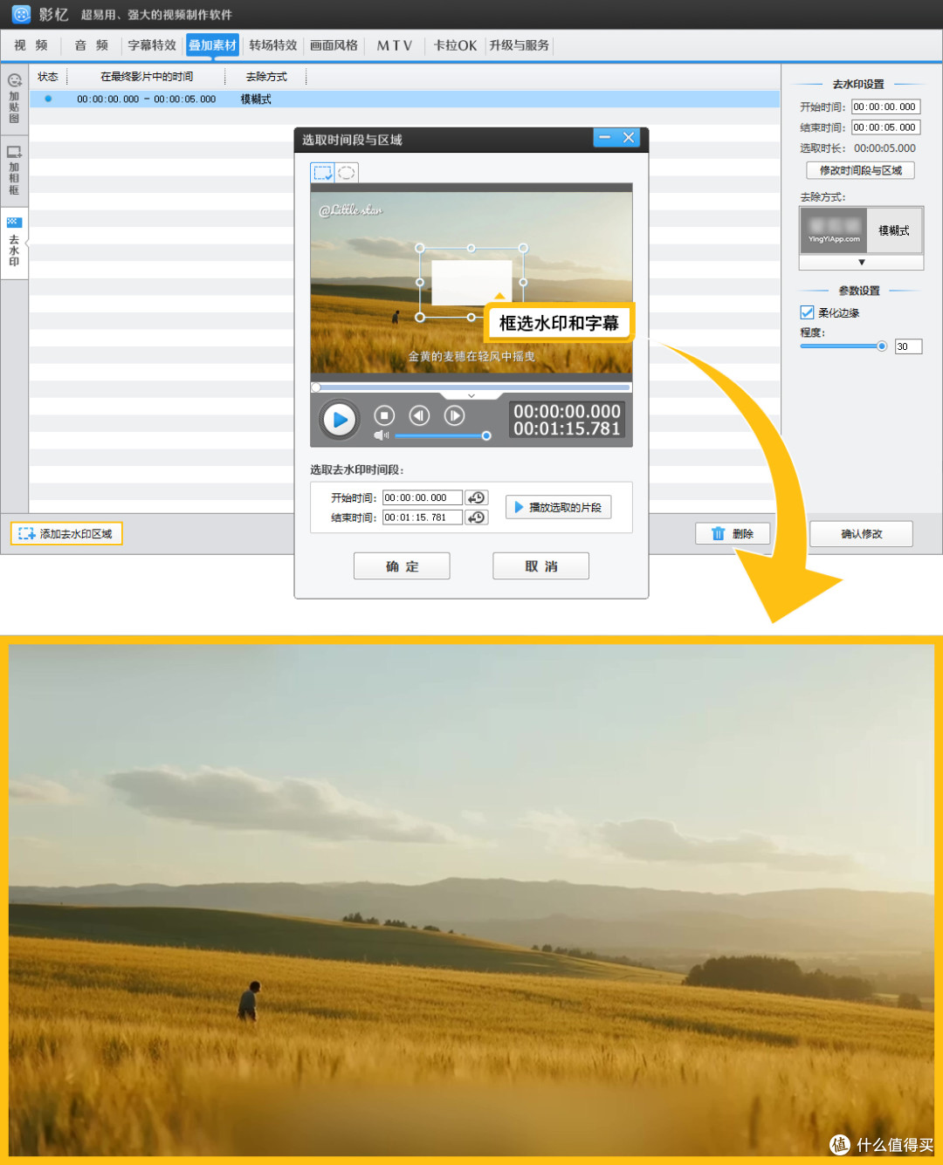Open the MTV tab
943x1165 pixels.
(x=395, y=45)
